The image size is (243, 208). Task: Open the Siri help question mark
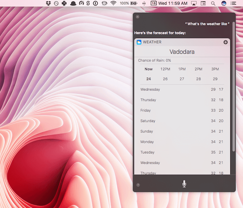[x=138, y=185]
